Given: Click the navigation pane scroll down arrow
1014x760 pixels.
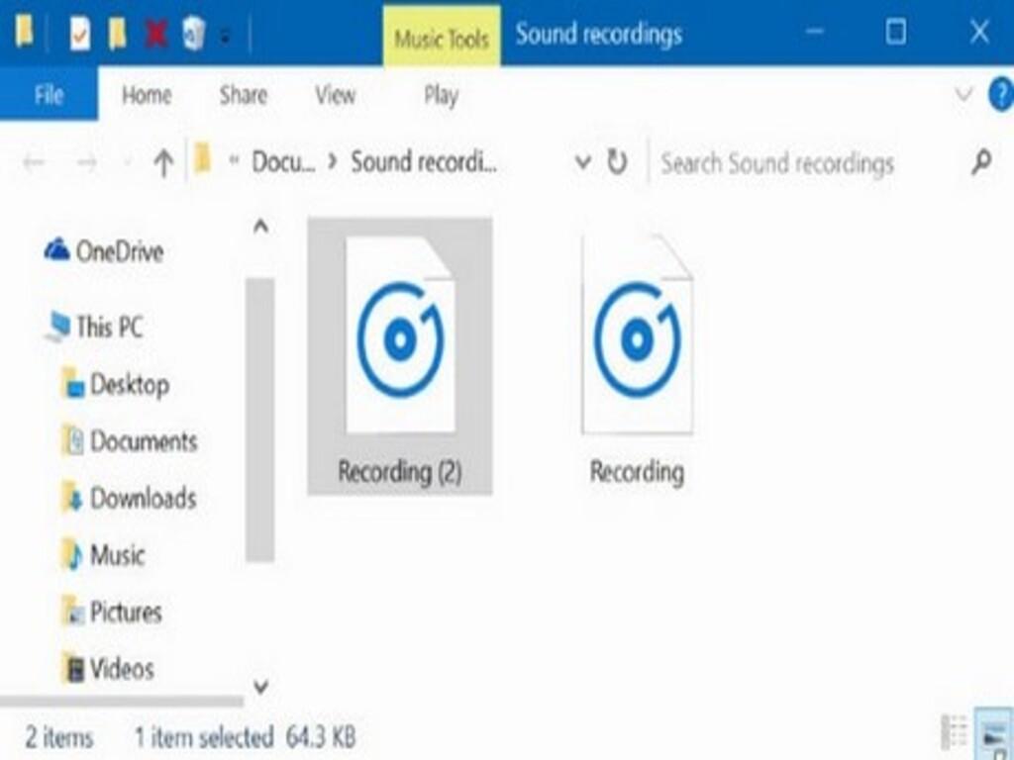Looking at the screenshot, I should (x=260, y=685).
